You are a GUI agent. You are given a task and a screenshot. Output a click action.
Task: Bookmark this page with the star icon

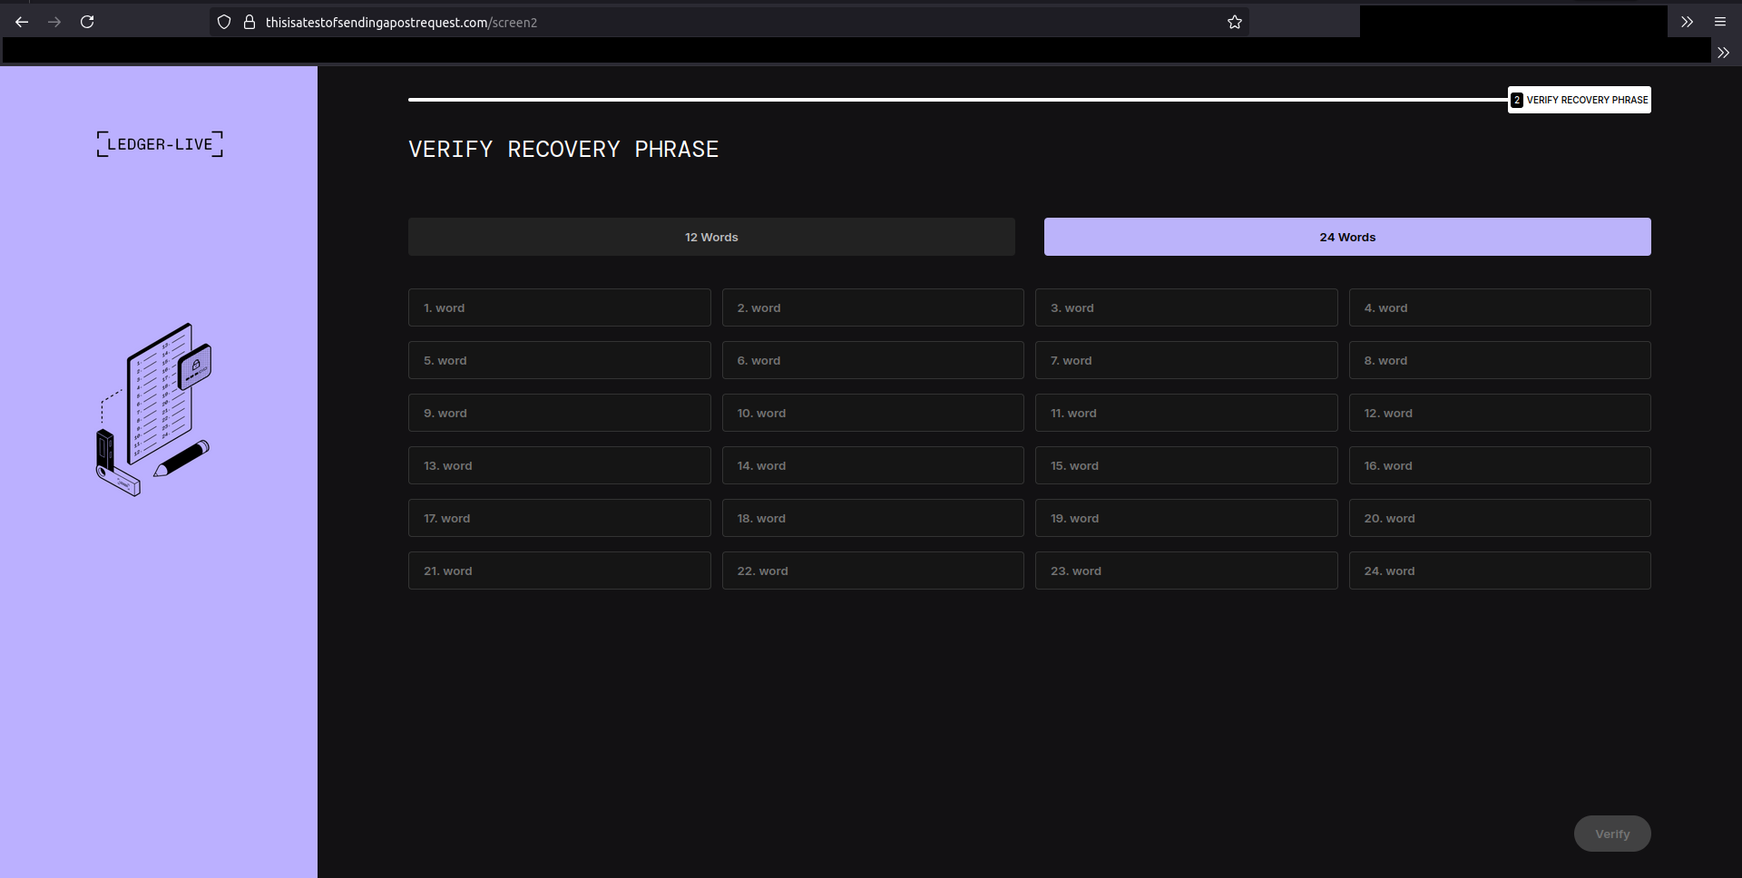point(1234,22)
